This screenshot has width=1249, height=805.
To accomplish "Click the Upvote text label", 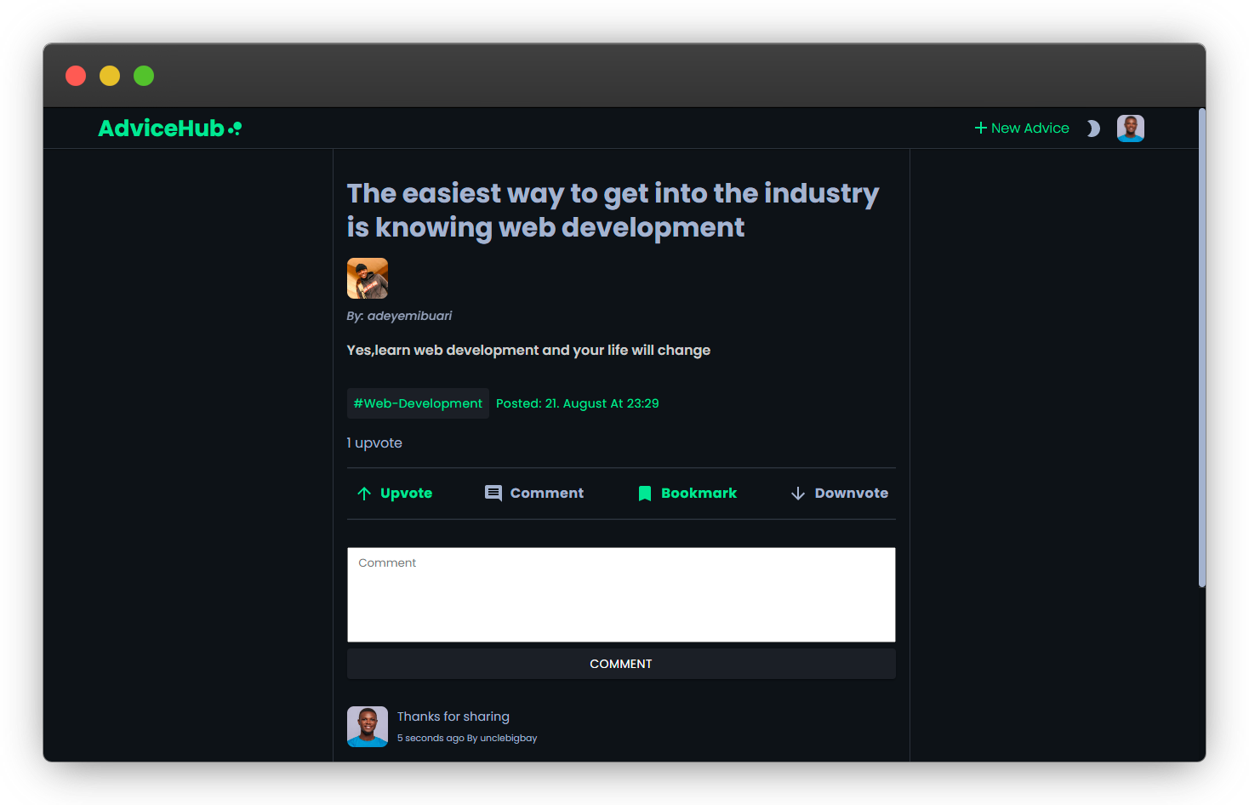I will [406, 494].
